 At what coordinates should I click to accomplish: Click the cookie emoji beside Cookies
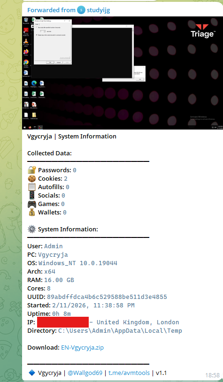[x=31, y=179]
